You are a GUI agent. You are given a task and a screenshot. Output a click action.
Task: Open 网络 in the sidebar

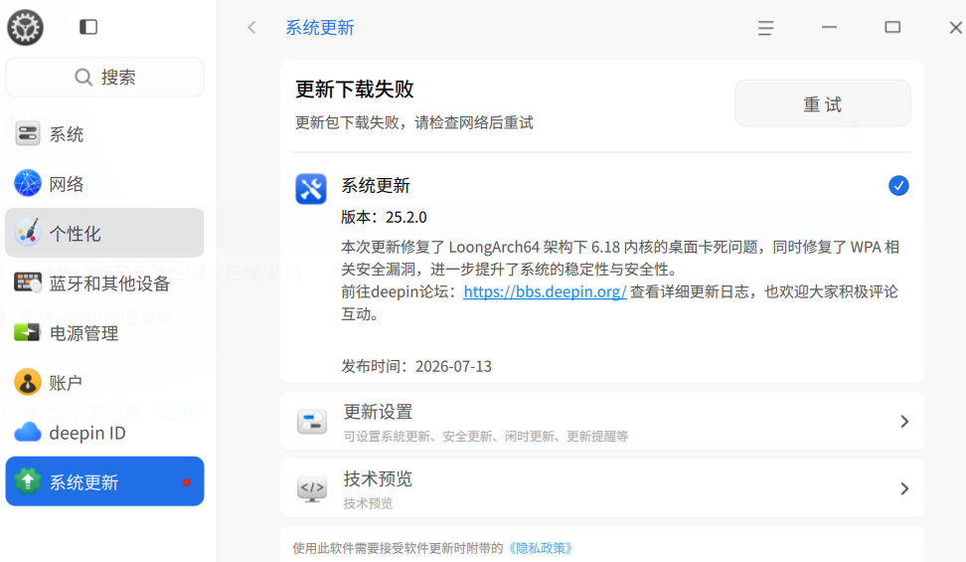point(104,183)
